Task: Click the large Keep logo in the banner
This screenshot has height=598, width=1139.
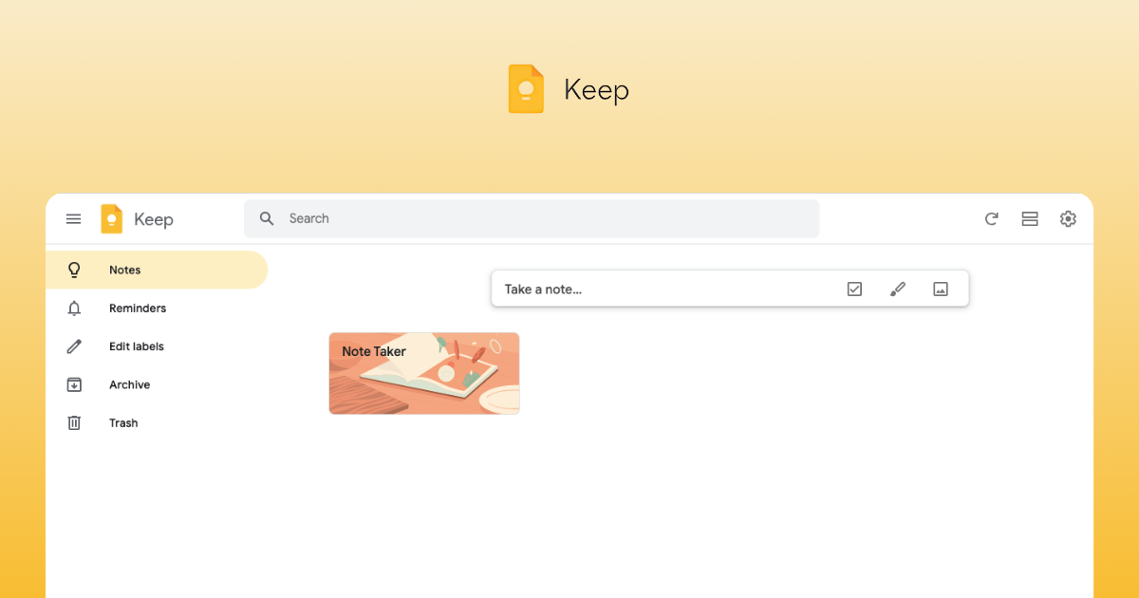Action: pyautogui.click(x=527, y=89)
